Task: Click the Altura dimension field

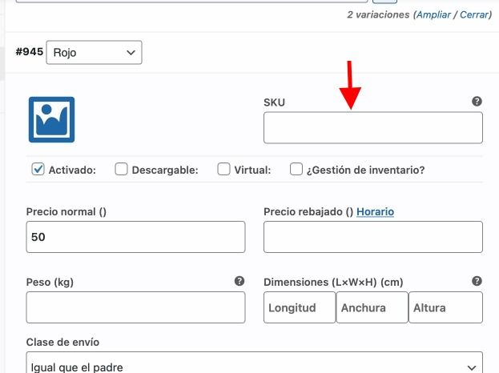Action: coord(445,307)
